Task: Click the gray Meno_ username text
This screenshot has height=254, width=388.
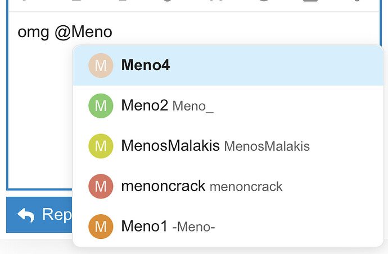Action: (x=193, y=107)
